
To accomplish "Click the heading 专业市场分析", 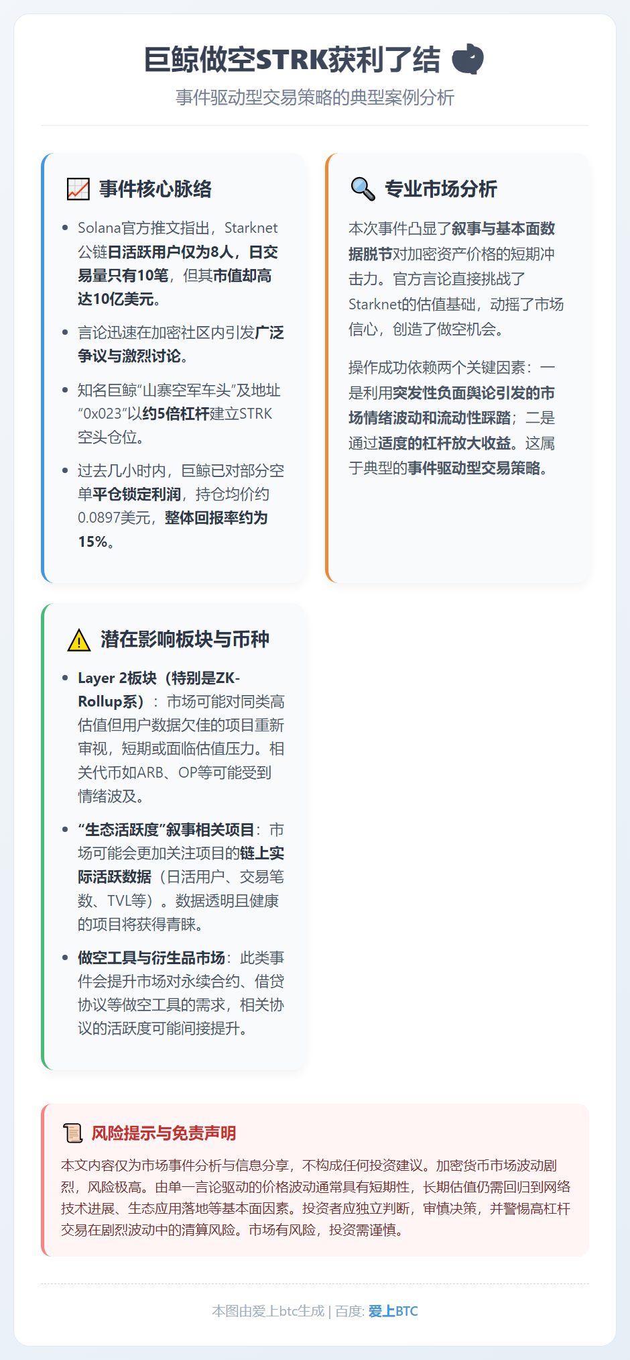I will point(440,189).
